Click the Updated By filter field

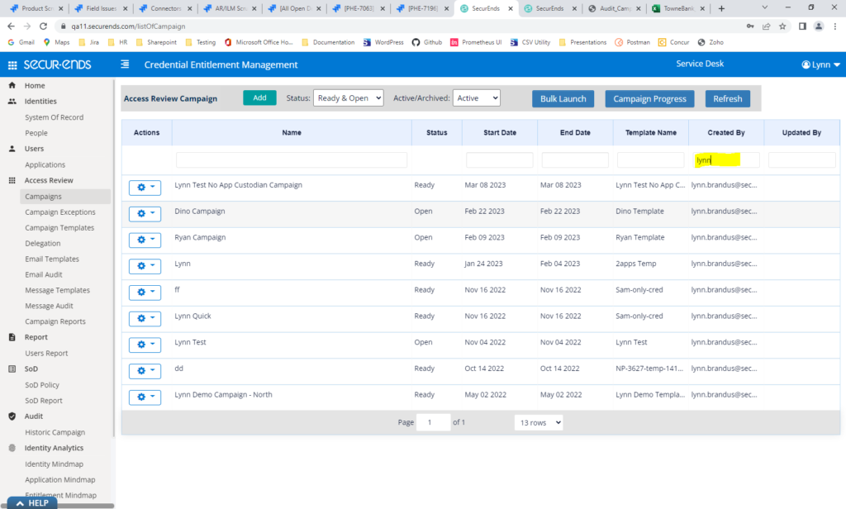click(x=801, y=159)
